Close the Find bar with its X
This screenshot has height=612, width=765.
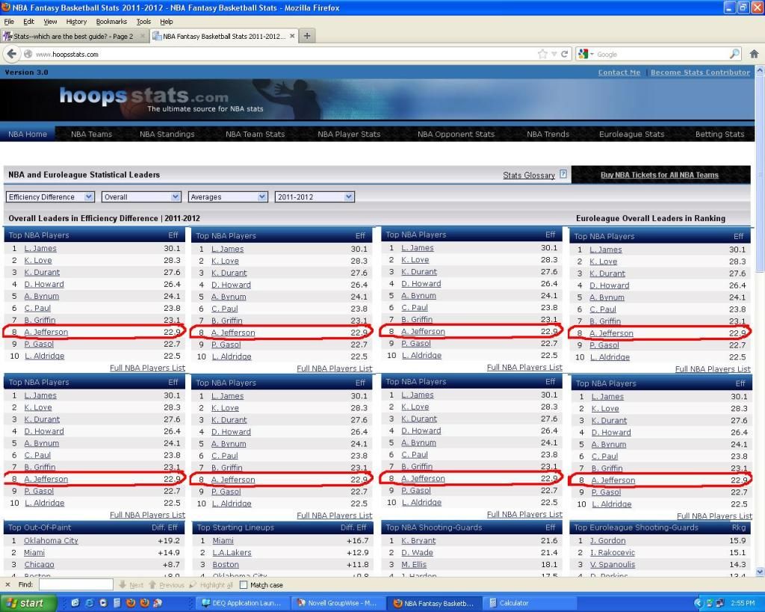7,584
